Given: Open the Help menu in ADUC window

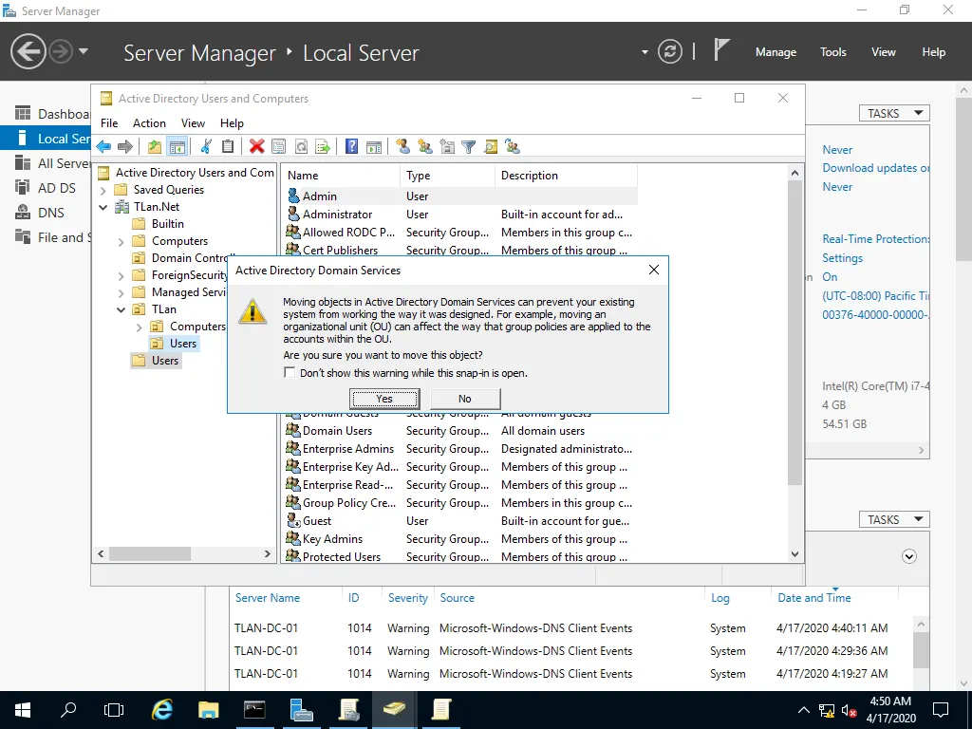Looking at the screenshot, I should pos(232,122).
